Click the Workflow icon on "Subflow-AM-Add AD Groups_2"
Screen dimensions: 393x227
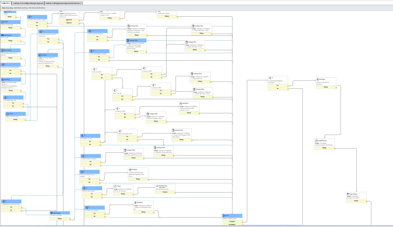coord(318,79)
